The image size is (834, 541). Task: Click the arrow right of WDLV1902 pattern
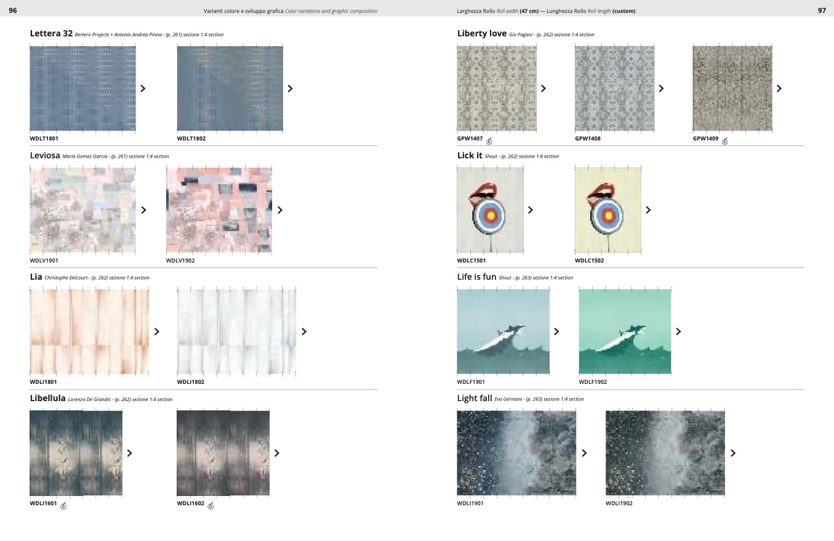click(x=280, y=210)
